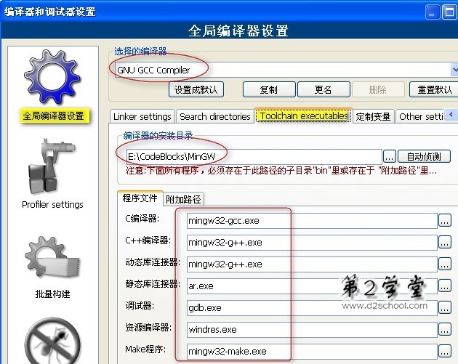Open the debugger settings bug icon
The width and height of the screenshot is (458, 364).
pyautogui.click(x=52, y=341)
